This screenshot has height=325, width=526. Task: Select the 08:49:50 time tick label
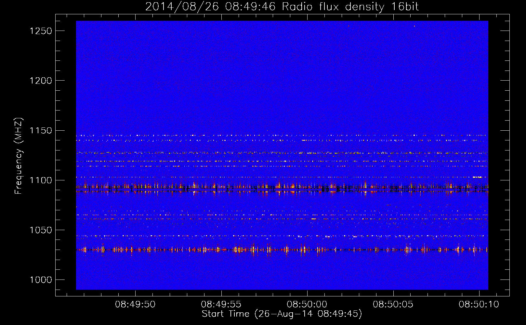coord(135,305)
